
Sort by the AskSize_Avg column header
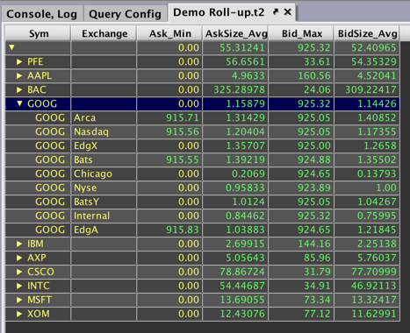pyautogui.click(x=235, y=33)
